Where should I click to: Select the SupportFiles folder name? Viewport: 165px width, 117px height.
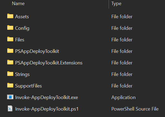[x=28, y=86]
